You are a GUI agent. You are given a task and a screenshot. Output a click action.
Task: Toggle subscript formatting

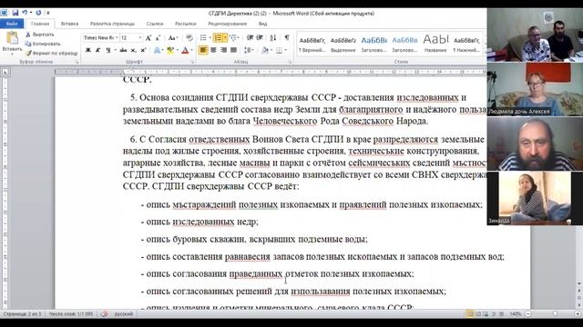[x=134, y=50]
